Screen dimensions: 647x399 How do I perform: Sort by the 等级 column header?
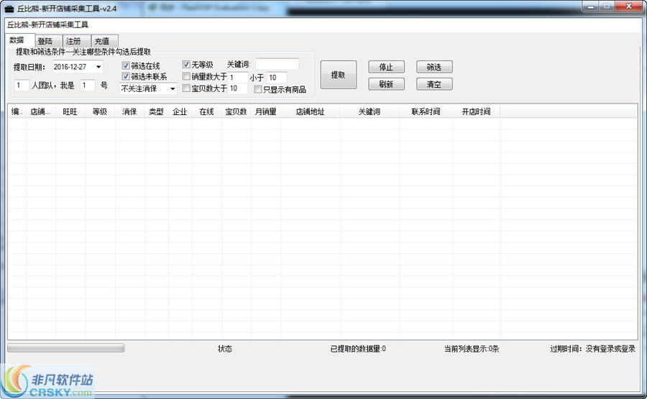click(100, 111)
